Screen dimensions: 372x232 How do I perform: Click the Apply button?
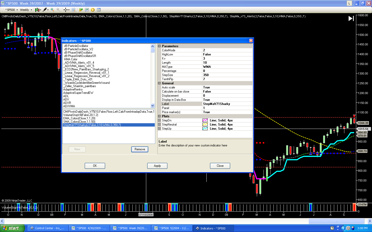tap(157, 166)
